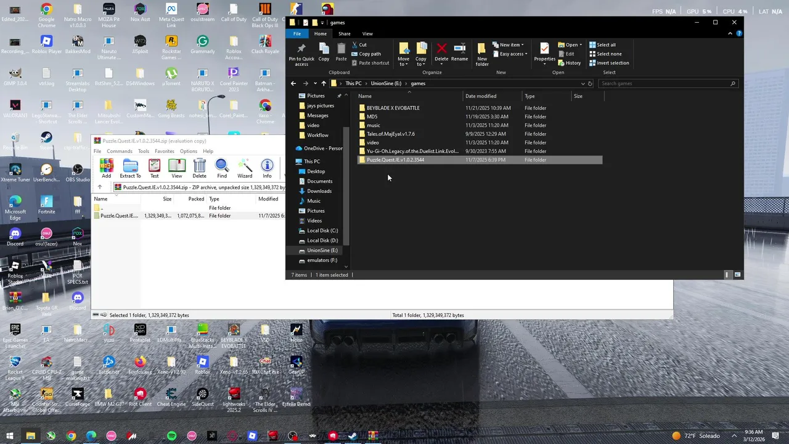
Task: Collapse the Explorer ribbon chevron
Action: tap(730, 34)
